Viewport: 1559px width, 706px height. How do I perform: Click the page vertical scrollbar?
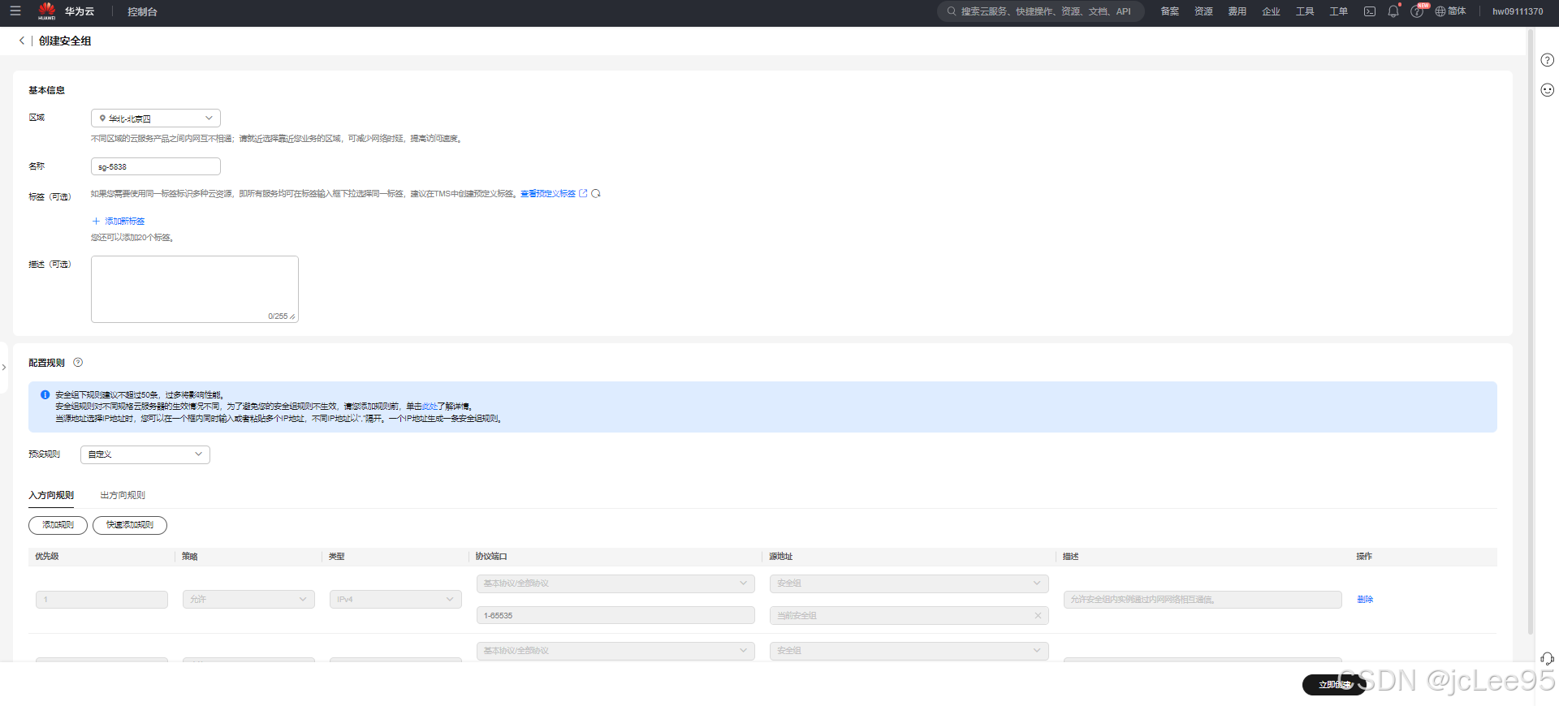point(1531,333)
